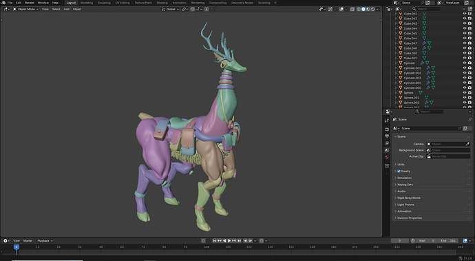Switch to the Geometry Nodes workspace tab
The image size is (475, 261).
pyautogui.click(x=242, y=3)
